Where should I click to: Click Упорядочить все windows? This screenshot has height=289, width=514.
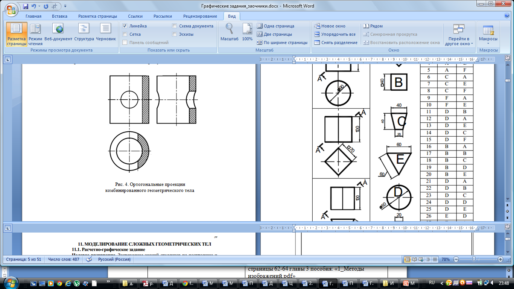click(335, 34)
